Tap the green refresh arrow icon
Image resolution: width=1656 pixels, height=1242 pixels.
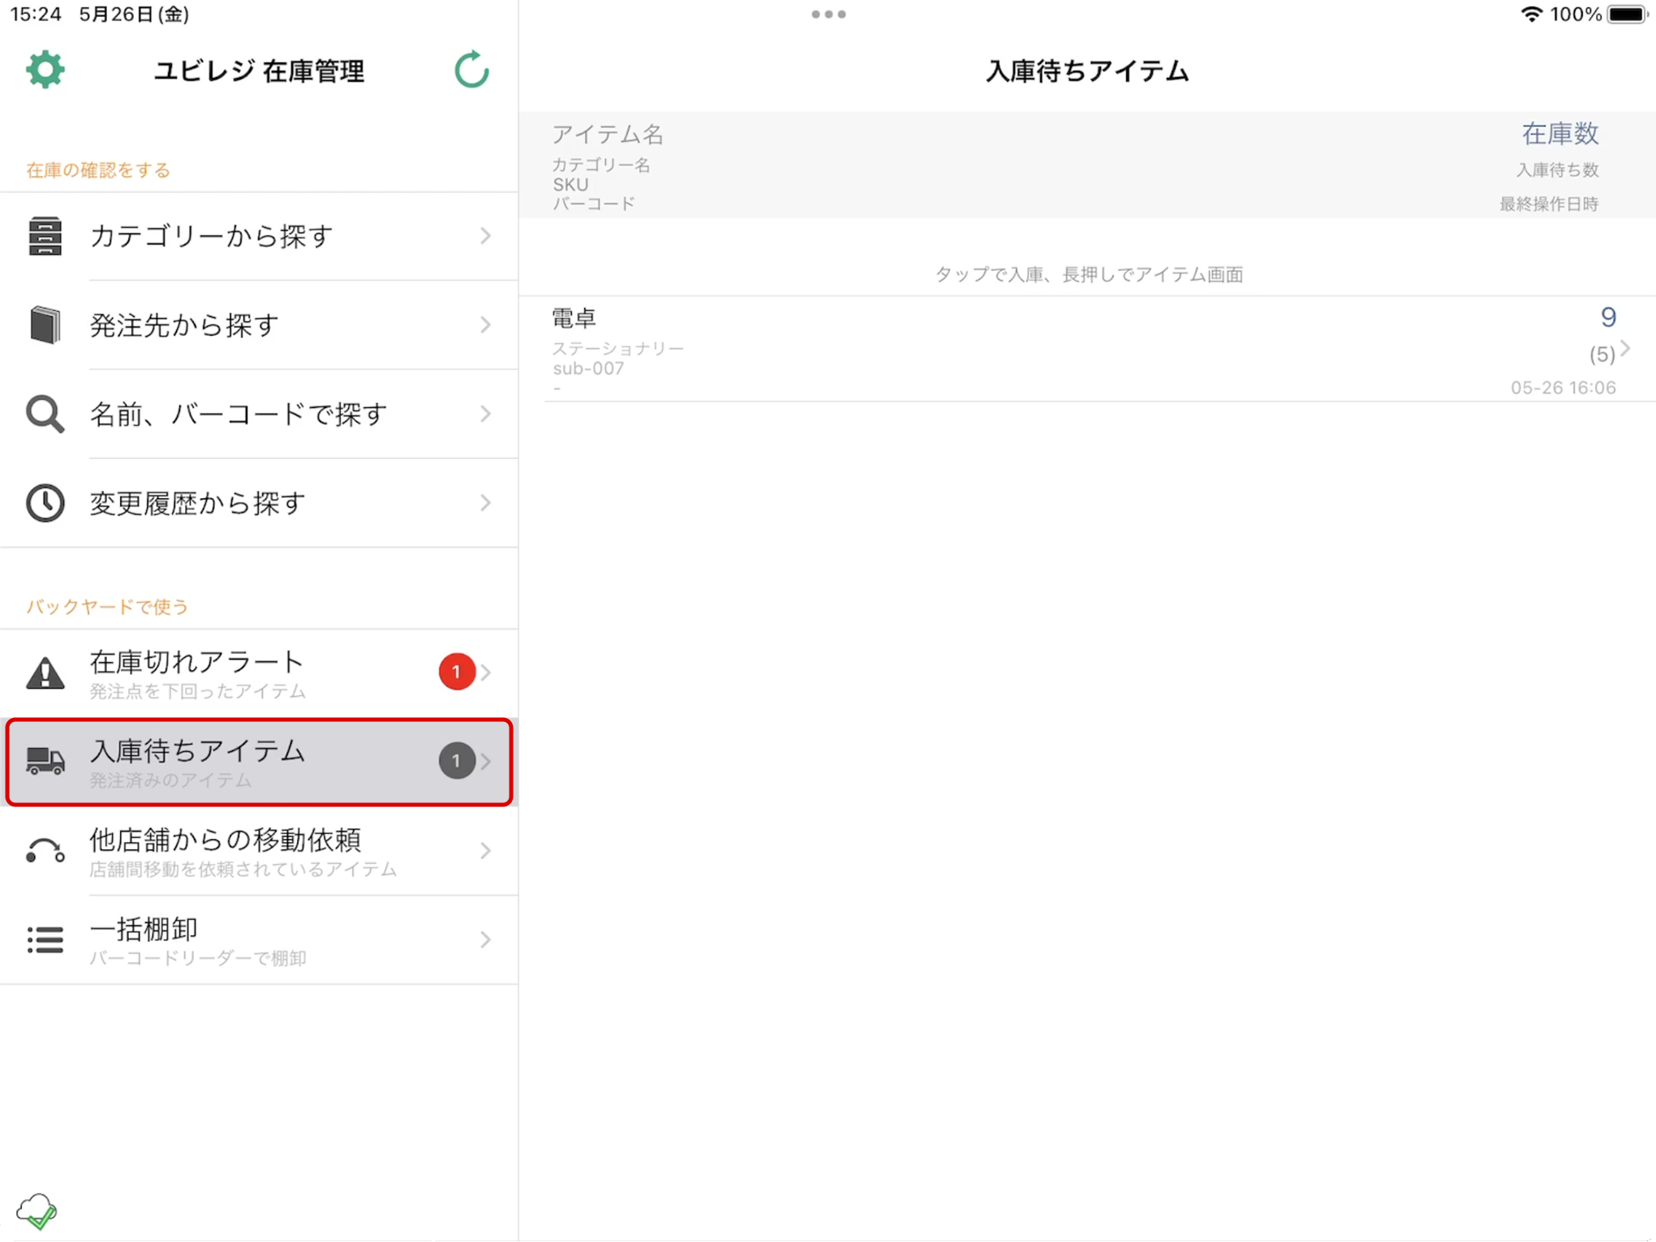point(471,70)
